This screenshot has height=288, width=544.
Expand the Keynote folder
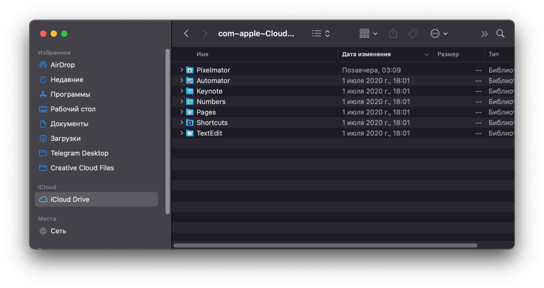click(x=181, y=91)
